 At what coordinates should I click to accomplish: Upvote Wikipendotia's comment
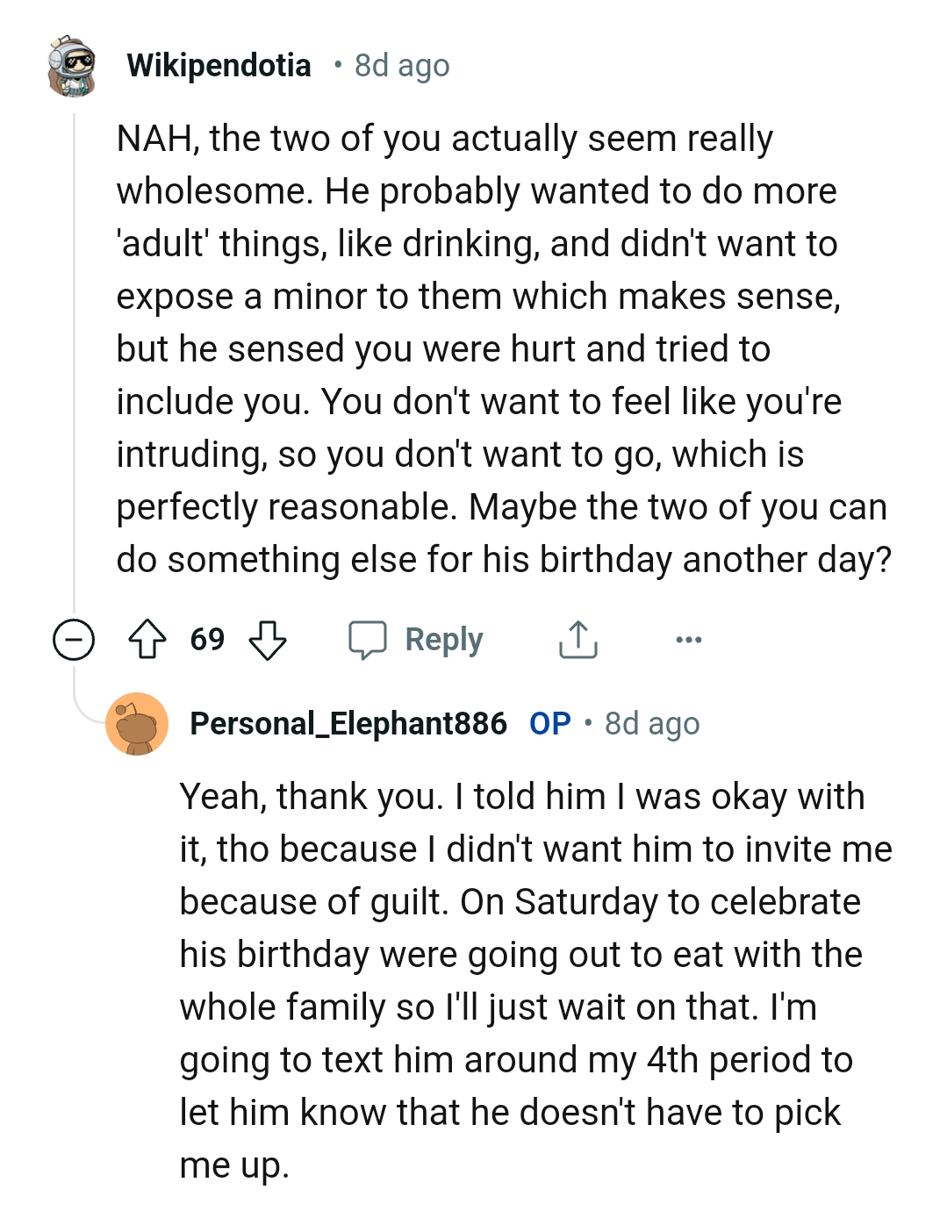point(147,639)
